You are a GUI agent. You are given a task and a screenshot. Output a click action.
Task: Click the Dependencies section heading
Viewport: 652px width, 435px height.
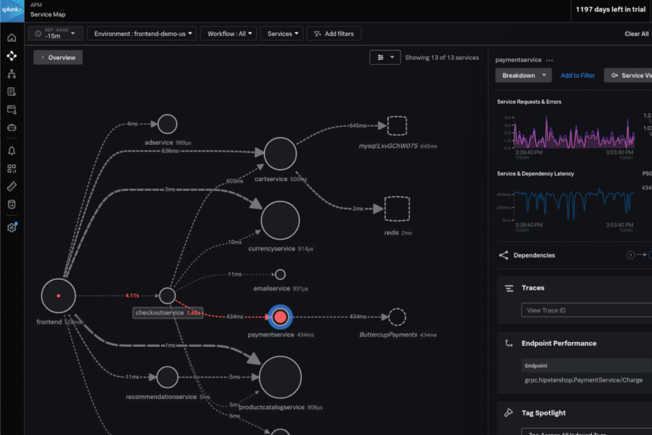pos(534,255)
